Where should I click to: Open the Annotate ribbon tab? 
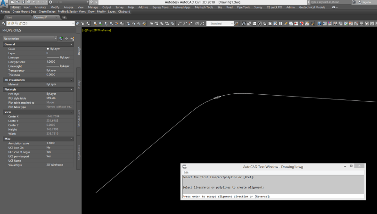pyautogui.click(x=41, y=7)
